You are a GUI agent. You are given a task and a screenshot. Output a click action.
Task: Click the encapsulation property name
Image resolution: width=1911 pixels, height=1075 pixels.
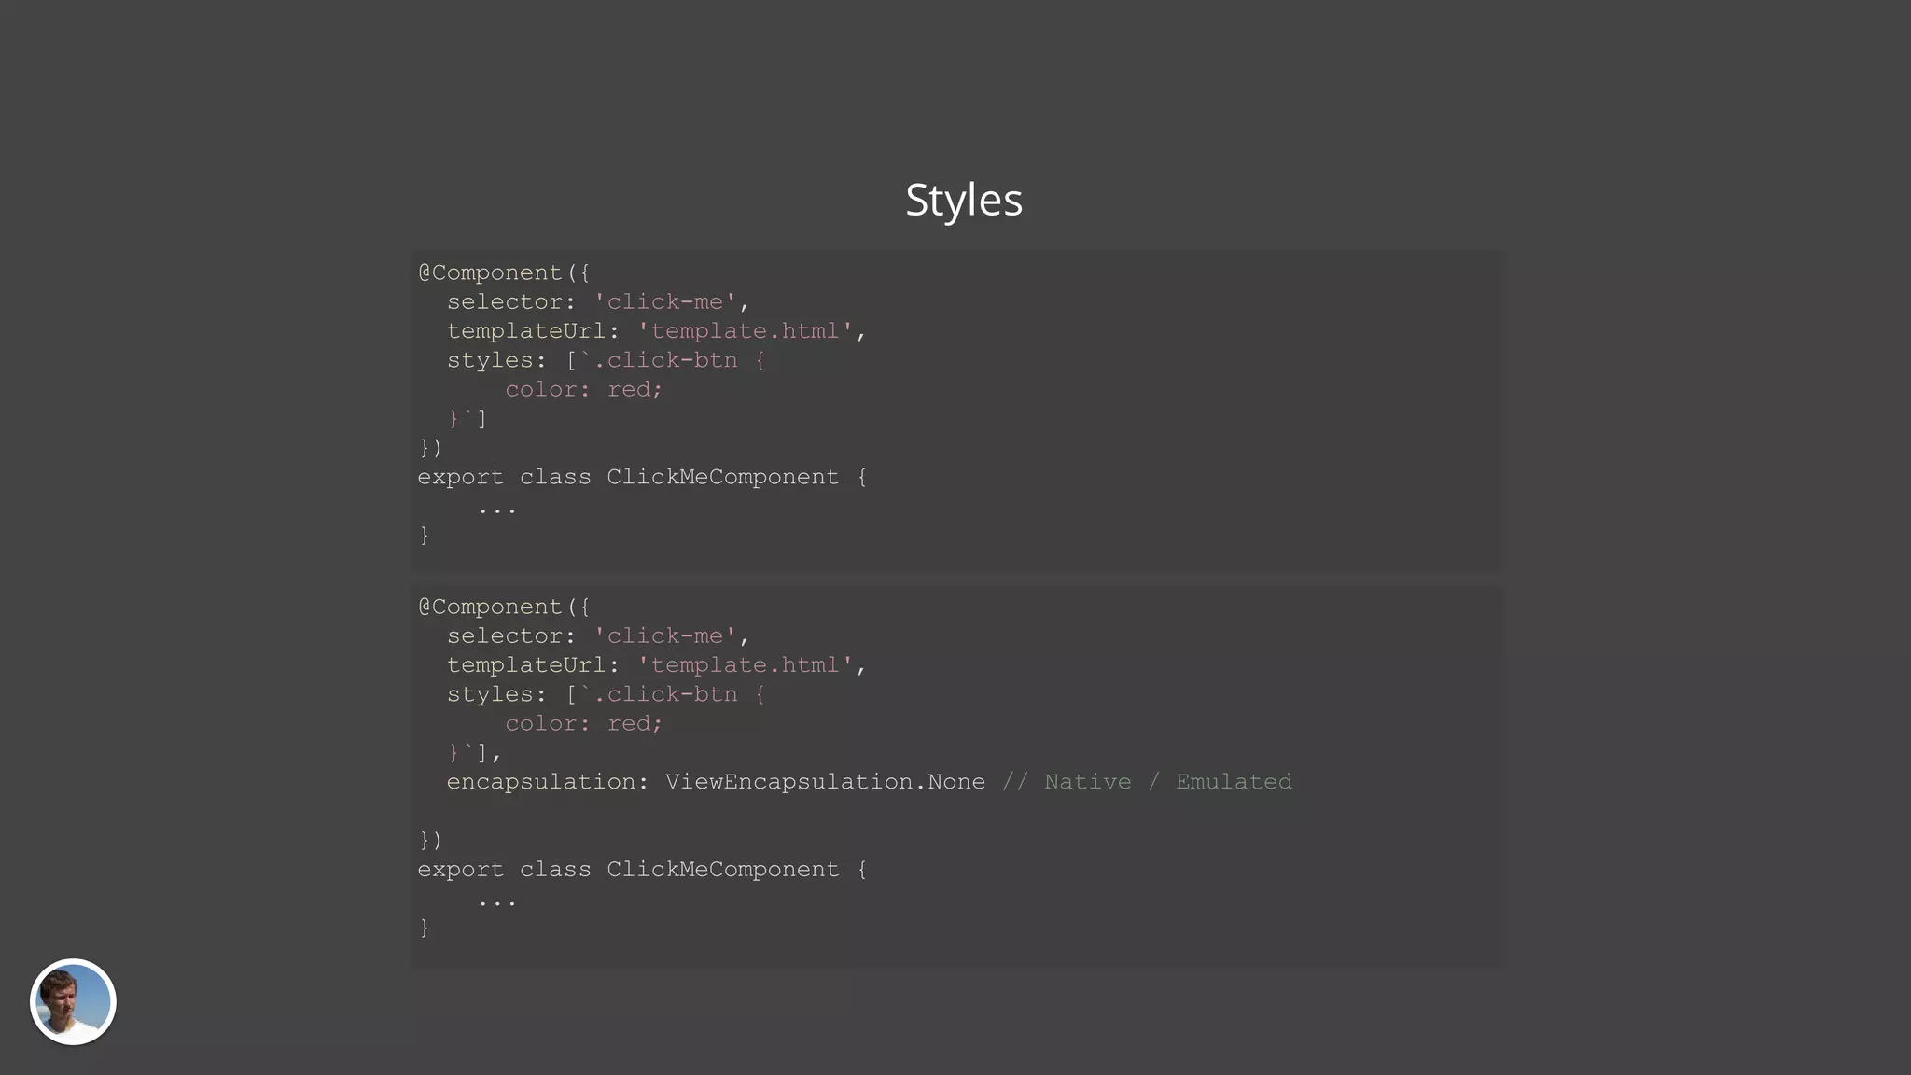pyautogui.click(x=541, y=782)
